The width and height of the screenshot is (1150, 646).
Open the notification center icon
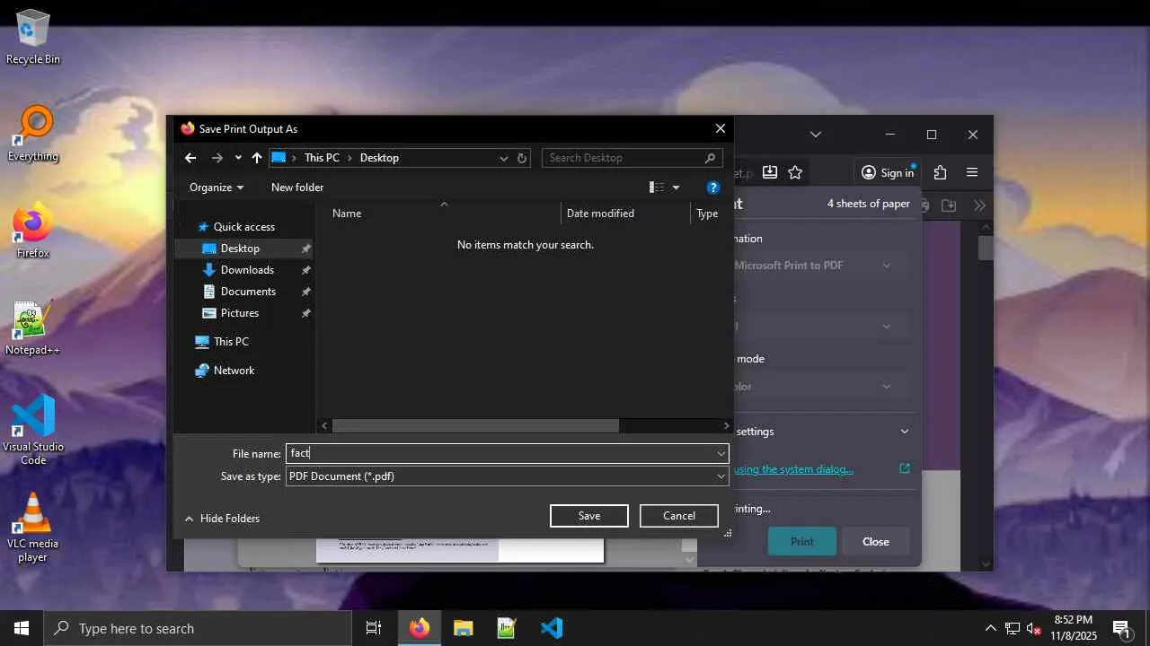[x=1120, y=628]
